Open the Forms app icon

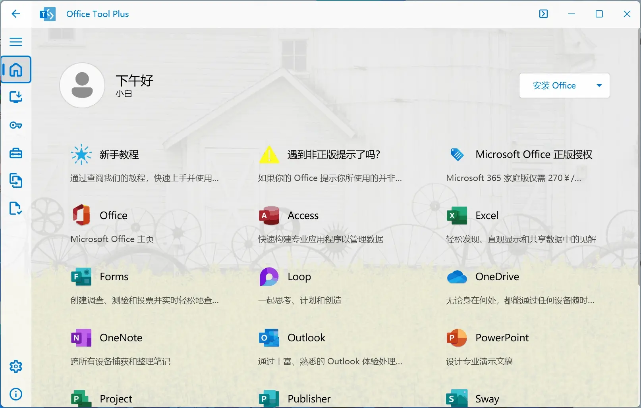tap(81, 277)
